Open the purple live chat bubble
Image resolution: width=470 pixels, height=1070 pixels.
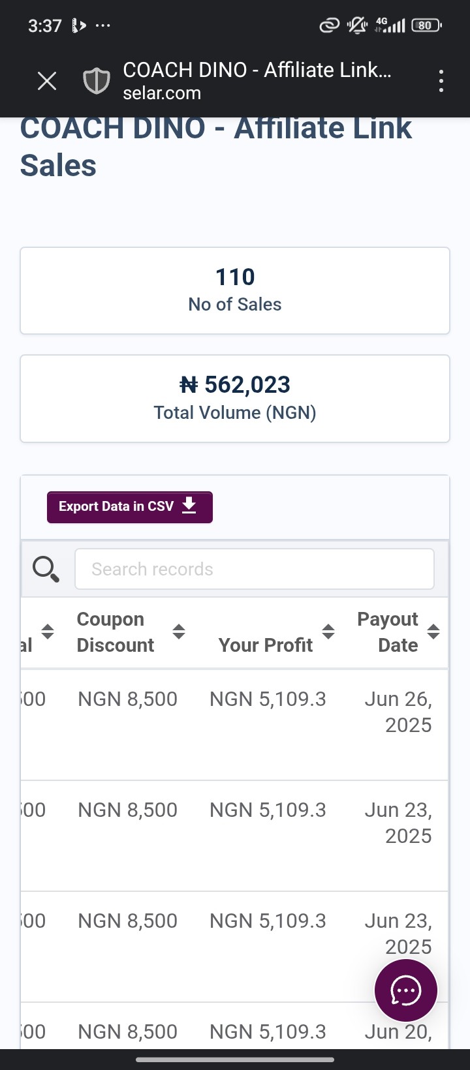pos(405,990)
